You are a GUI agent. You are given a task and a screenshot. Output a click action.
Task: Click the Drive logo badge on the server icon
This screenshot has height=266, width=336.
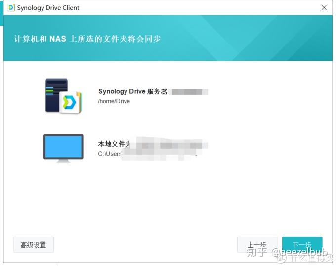click(x=70, y=102)
